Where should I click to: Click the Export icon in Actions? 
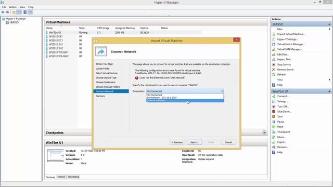coord(274,142)
